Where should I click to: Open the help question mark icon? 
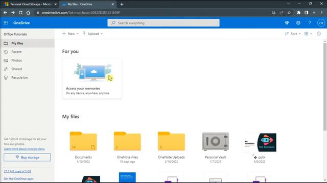(x=310, y=23)
